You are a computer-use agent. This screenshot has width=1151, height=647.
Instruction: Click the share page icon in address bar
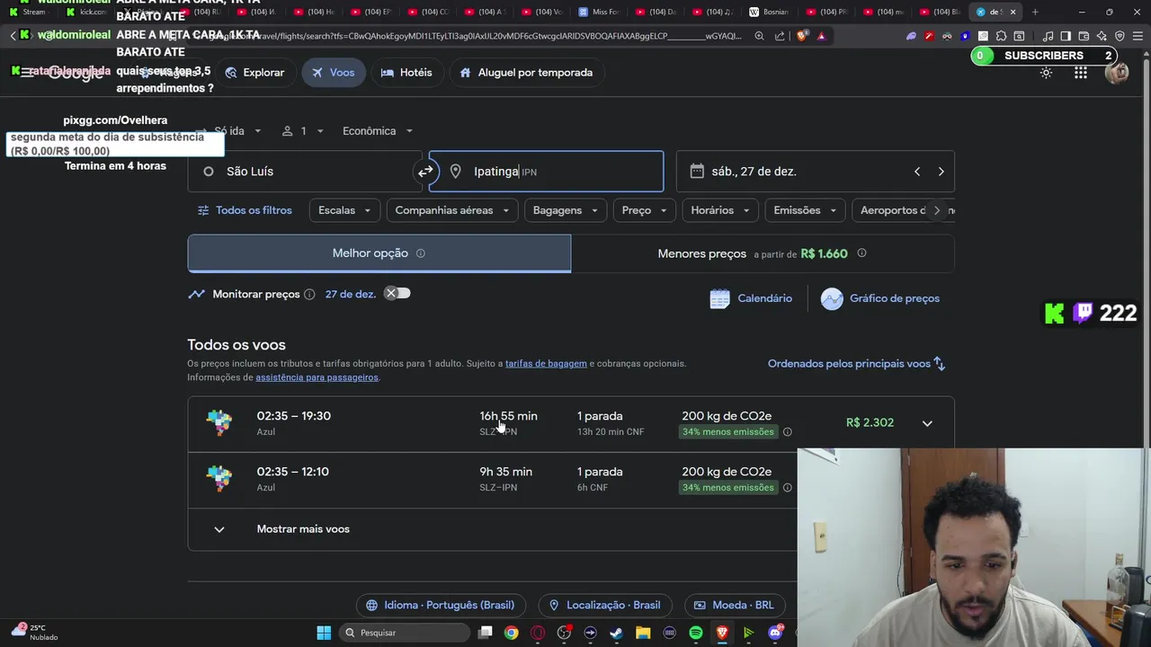point(779,36)
